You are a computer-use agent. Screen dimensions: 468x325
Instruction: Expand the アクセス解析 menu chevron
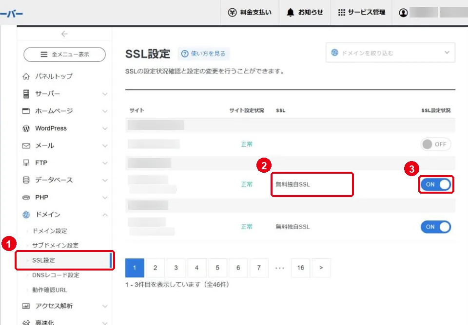tap(105, 306)
